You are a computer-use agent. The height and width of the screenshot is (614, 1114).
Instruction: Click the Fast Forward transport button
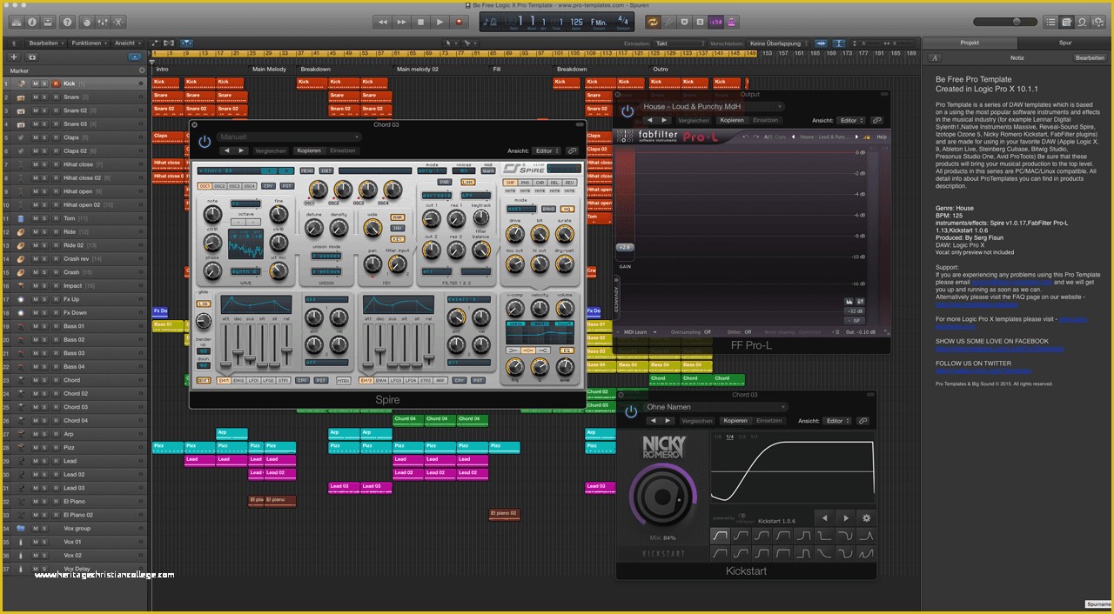pos(401,22)
